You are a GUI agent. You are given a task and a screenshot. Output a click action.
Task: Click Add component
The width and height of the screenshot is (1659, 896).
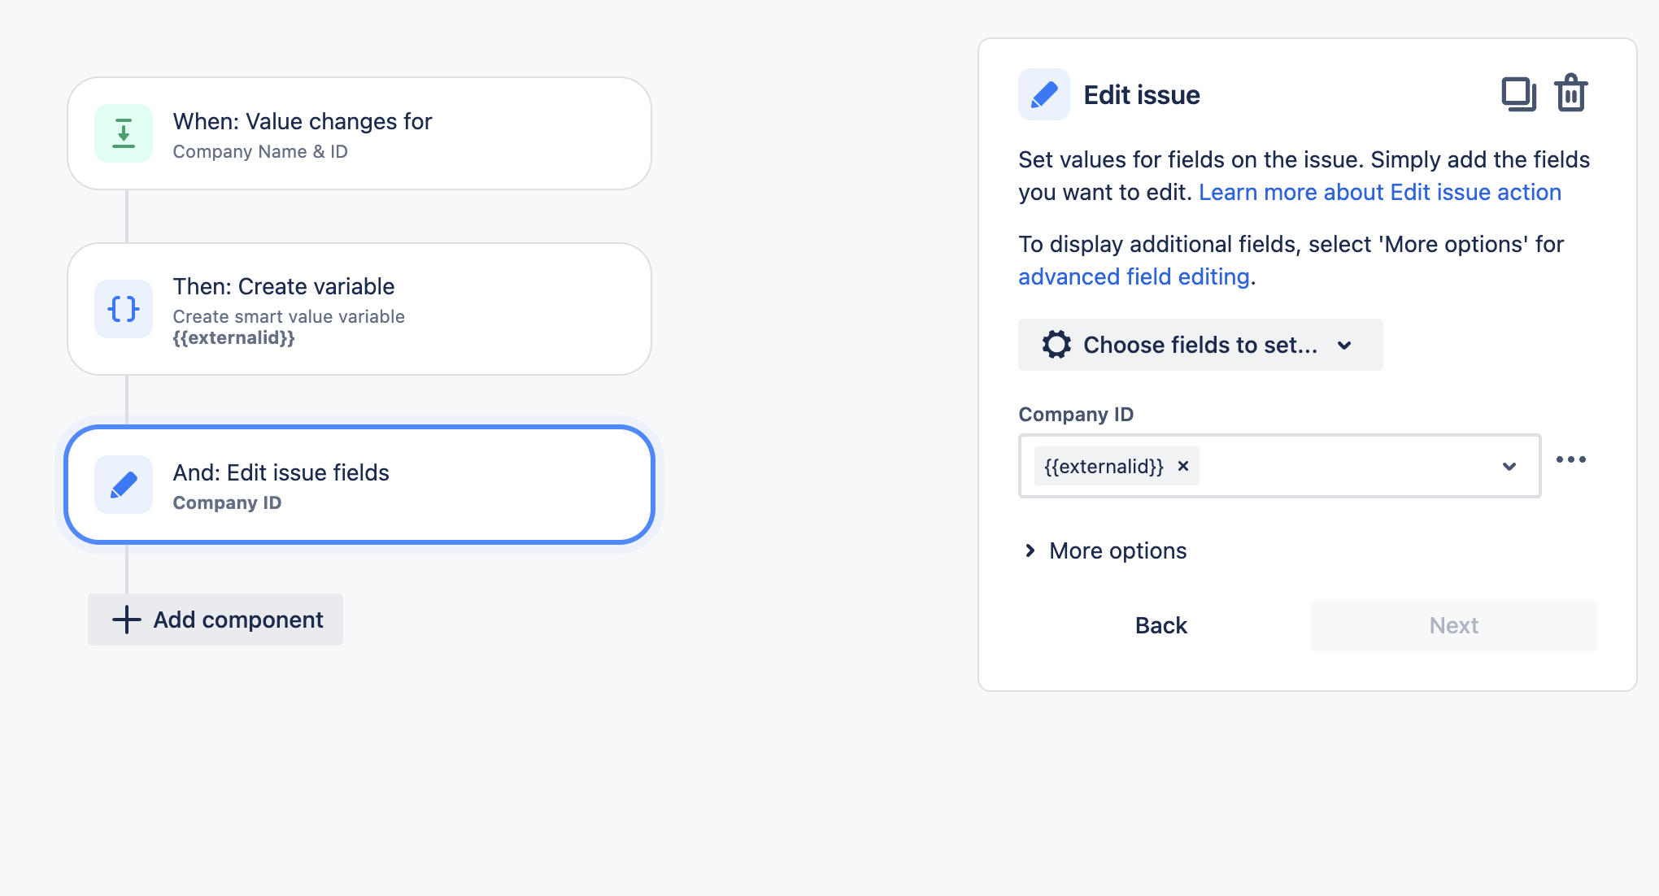215,620
